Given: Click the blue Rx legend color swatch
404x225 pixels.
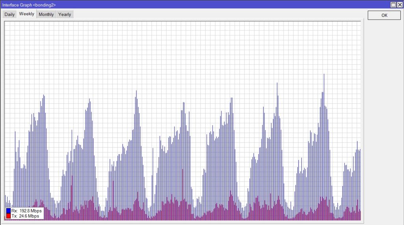Looking at the screenshot, I should tap(9, 211).
